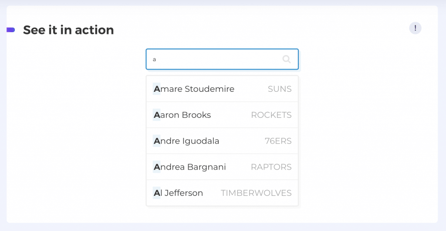
Task: Focus the search field containing "a"
Action: pyautogui.click(x=222, y=59)
